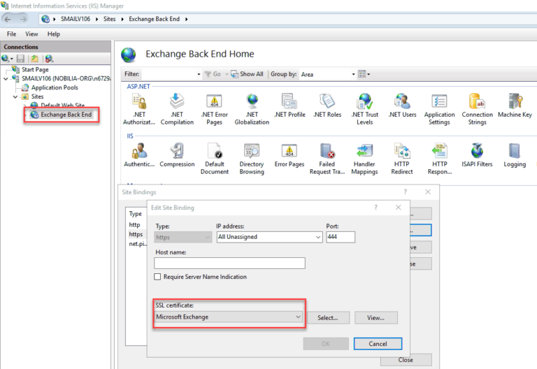Navigate back with the back arrow
537x369 pixels.
8,19
